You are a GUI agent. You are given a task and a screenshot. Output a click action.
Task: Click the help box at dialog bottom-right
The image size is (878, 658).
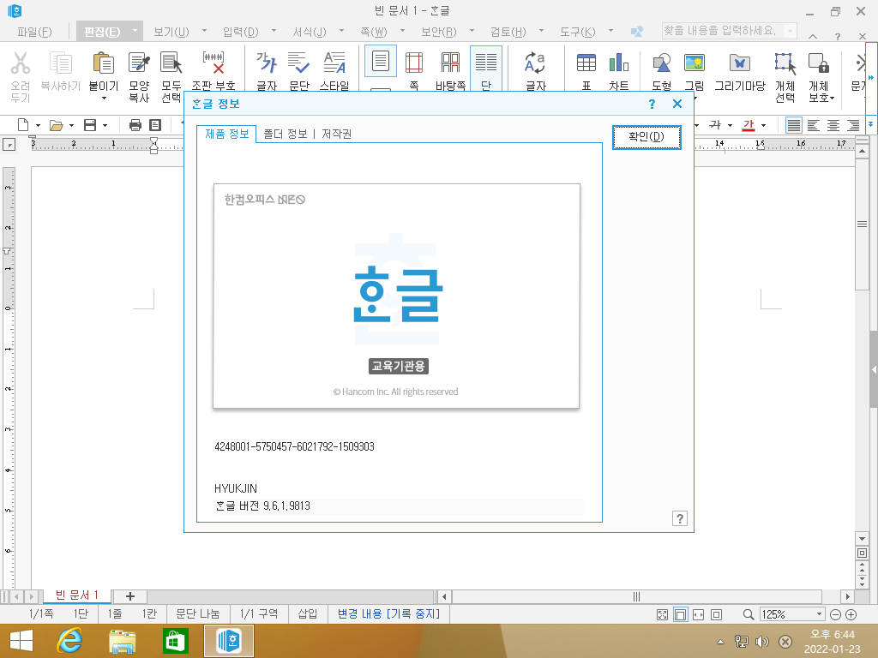pyautogui.click(x=679, y=518)
